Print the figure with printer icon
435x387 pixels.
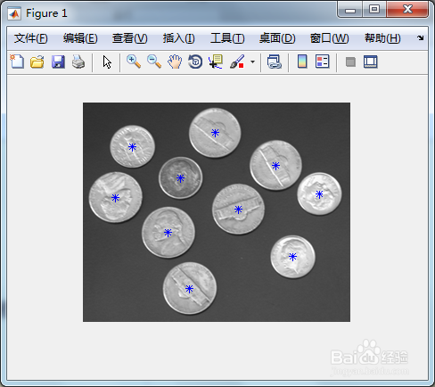click(x=78, y=62)
